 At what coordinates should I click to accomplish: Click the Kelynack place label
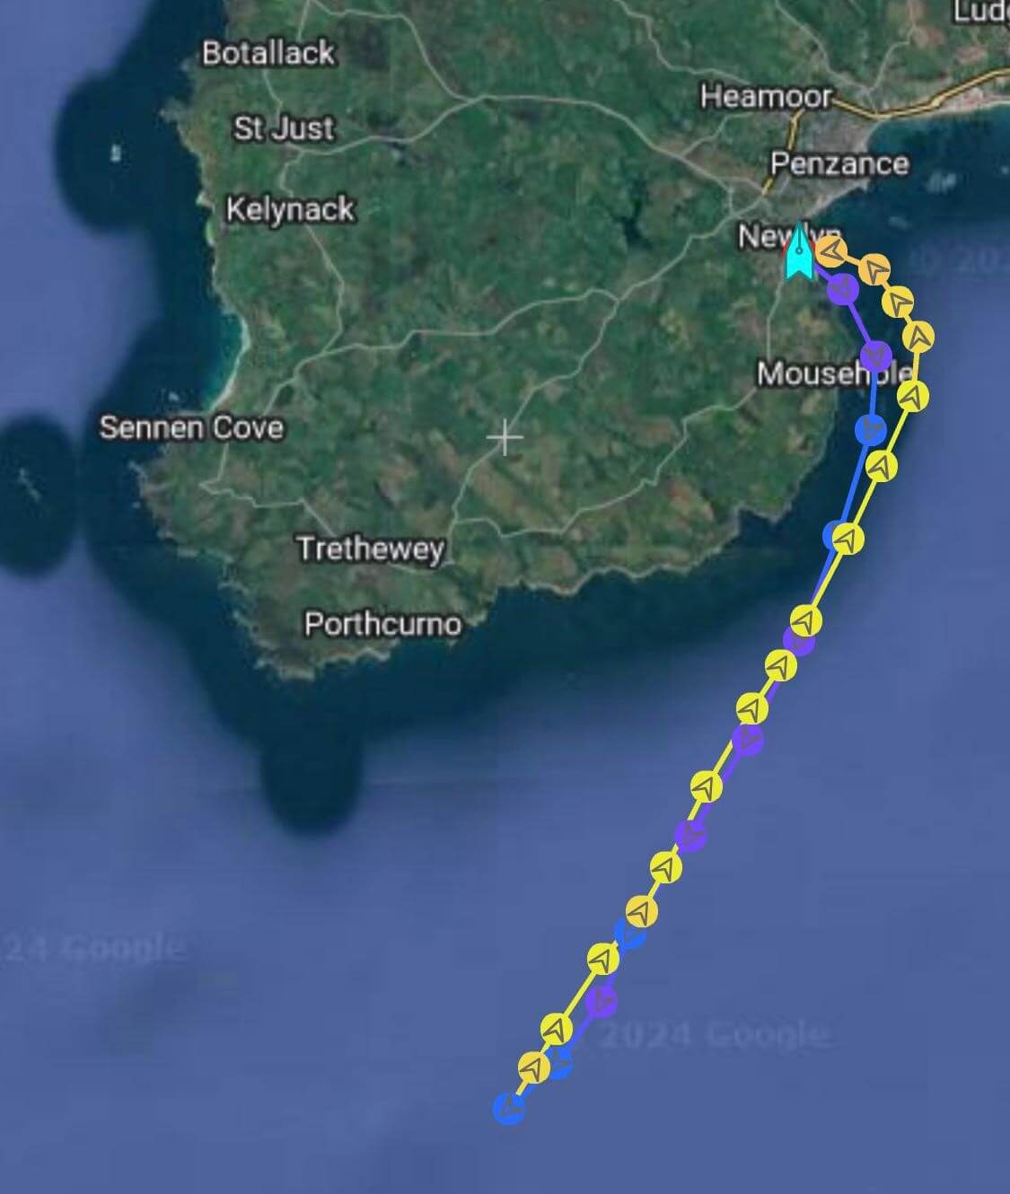pyautogui.click(x=290, y=210)
